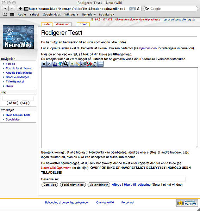Reload page with the refresh icon
200x211 pixels.
click(x=138, y=9)
